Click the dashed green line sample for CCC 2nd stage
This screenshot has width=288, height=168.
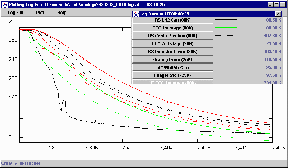(224, 43)
